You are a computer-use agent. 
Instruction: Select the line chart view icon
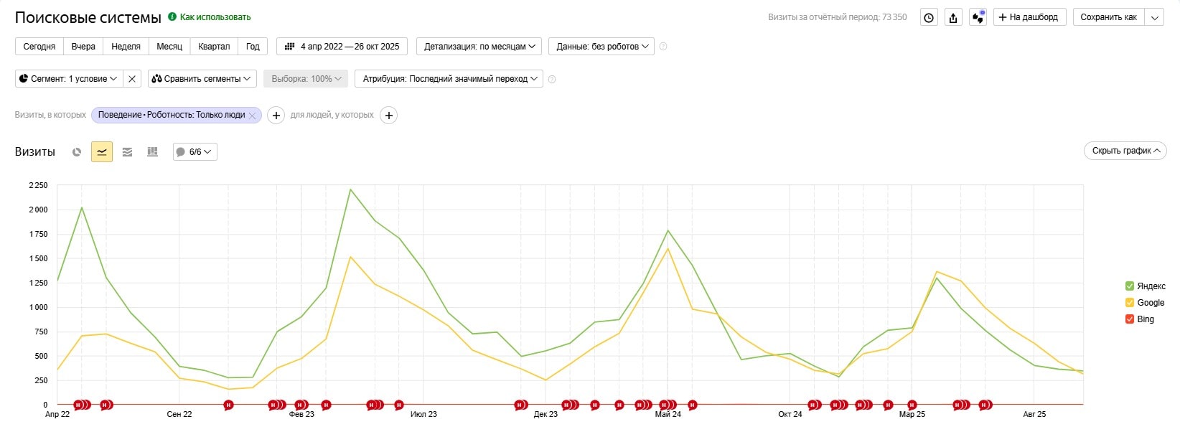[x=102, y=152]
